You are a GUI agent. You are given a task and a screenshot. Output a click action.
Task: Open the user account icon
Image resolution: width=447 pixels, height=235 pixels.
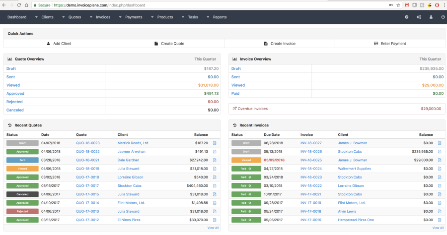431,17
